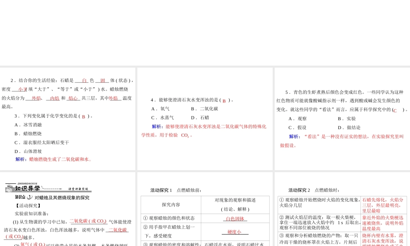Screen dimensions: 410x246
Task: Click the '【活动探究】' label
Action: coord(28,206)
